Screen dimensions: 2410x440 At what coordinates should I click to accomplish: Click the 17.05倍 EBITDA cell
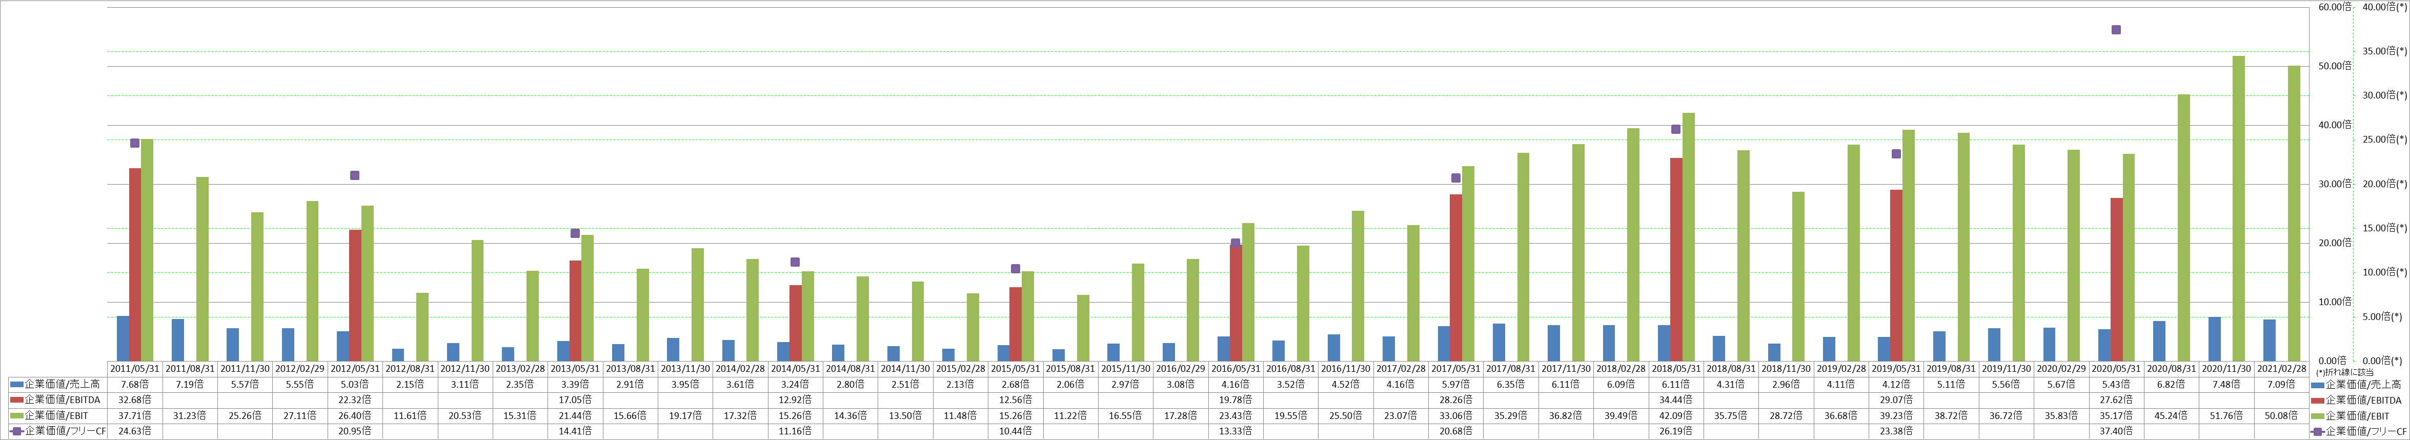pos(575,400)
